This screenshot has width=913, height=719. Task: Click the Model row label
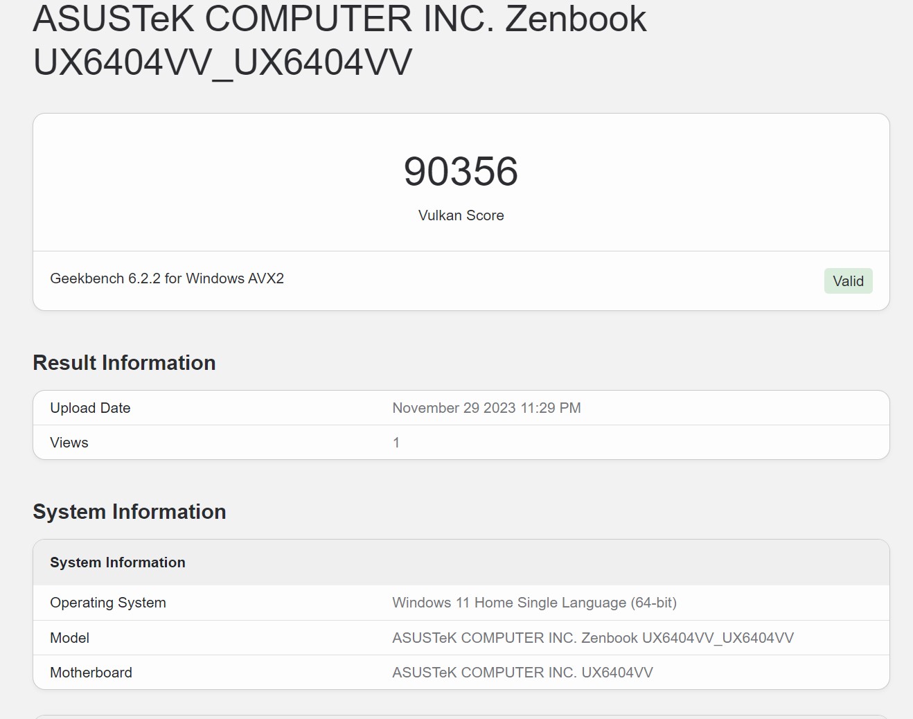[x=69, y=638]
